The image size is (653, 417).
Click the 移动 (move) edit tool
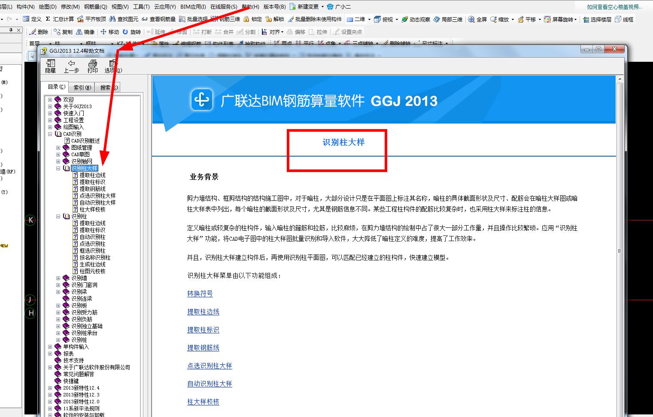(109, 32)
